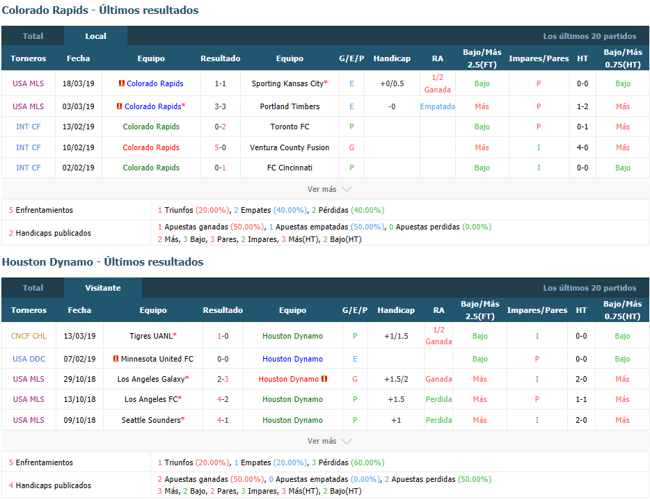Click Los últimos 20 partidos in Houston table
The width and height of the screenshot is (650, 500).
[589, 288]
